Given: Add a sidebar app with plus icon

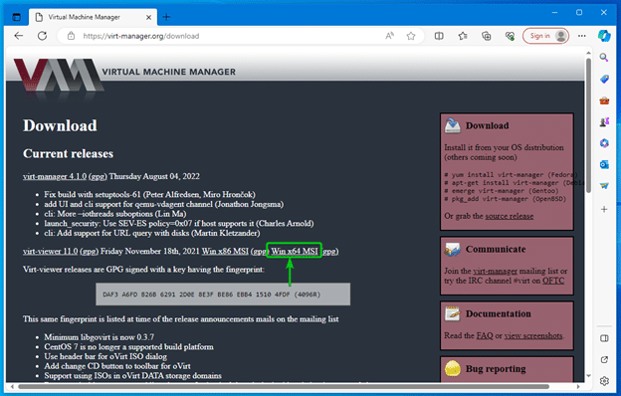Looking at the screenshot, I should pyautogui.click(x=604, y=209).
